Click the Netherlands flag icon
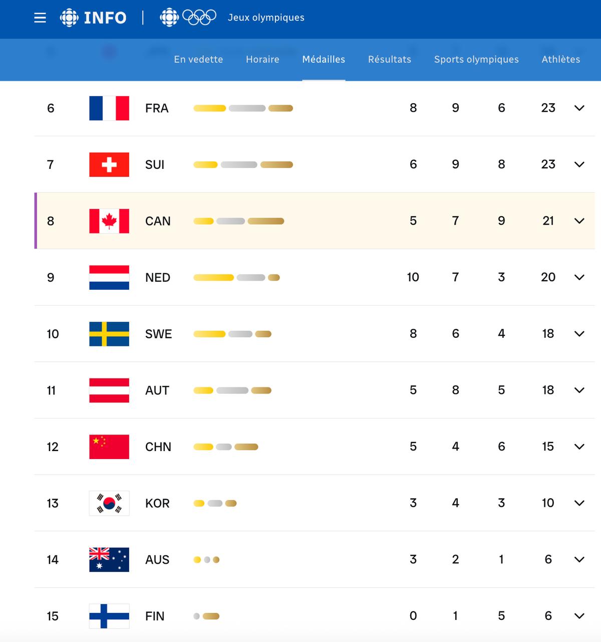The height and width of the screenshot is (642, 601). tap(109, 277)
